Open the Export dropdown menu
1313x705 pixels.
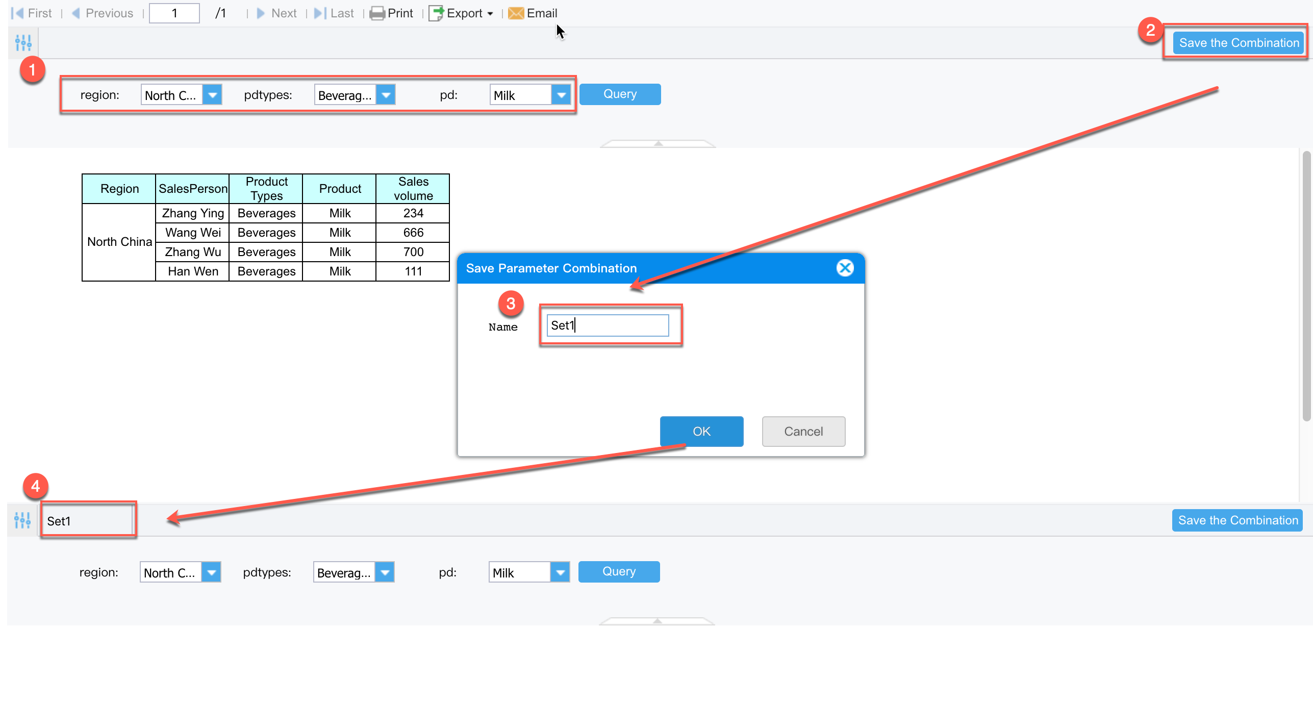(x=462, y=13)
